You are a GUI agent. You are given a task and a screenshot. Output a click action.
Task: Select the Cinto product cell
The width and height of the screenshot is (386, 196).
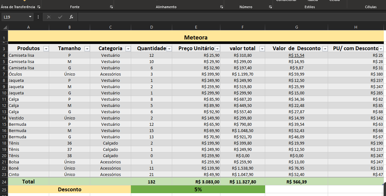(x=28, y=174)
